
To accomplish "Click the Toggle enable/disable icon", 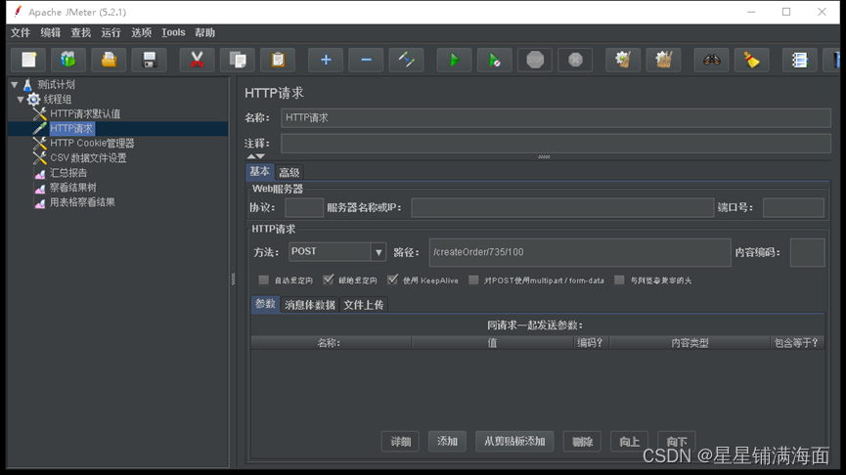I will (406, 60).
